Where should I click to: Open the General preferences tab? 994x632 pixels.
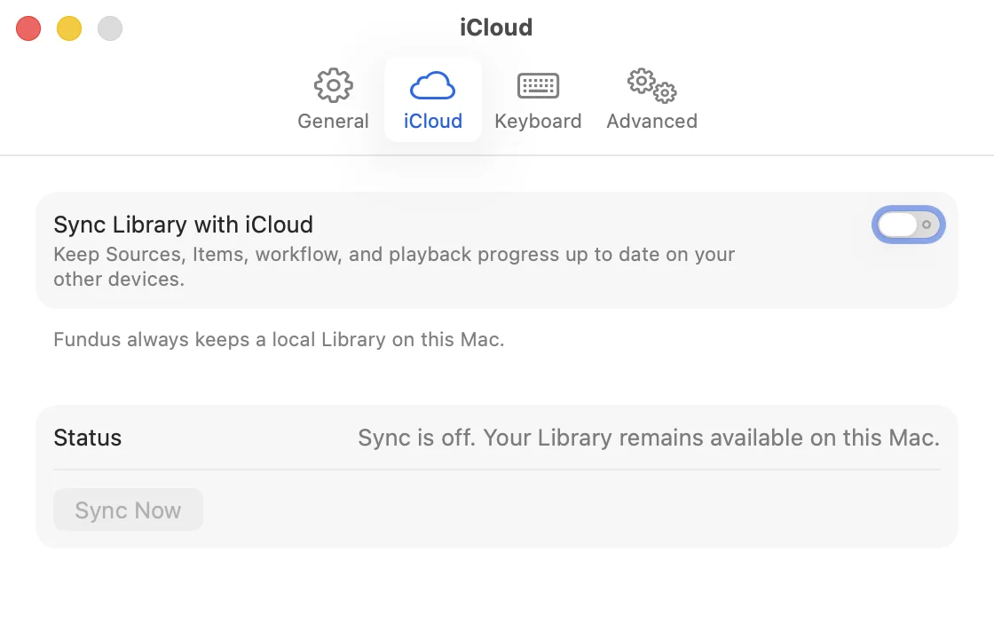(x=333, y=99)
